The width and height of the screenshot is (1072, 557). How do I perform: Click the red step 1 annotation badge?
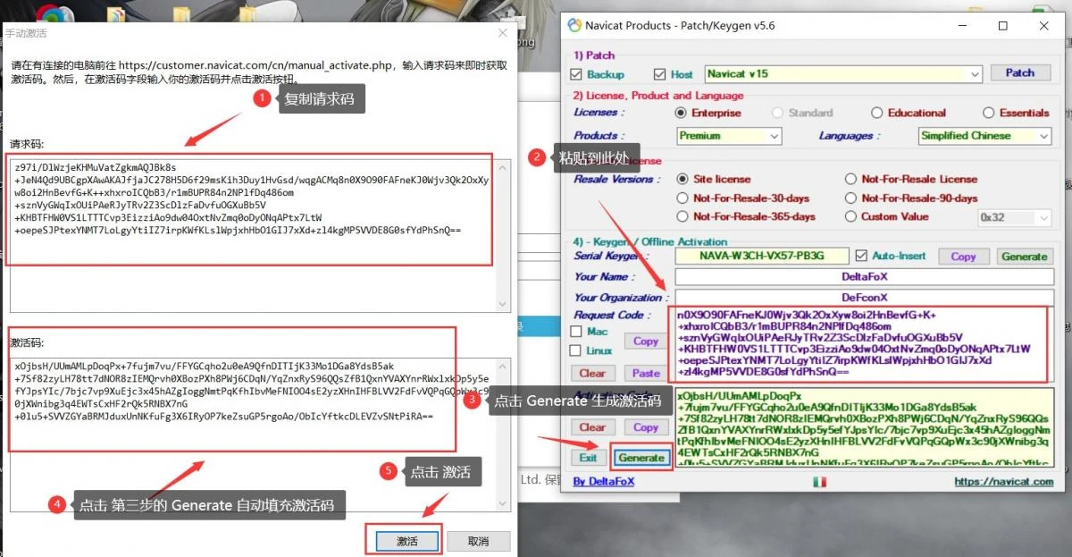pyautogui.click(x=261, y=98)
